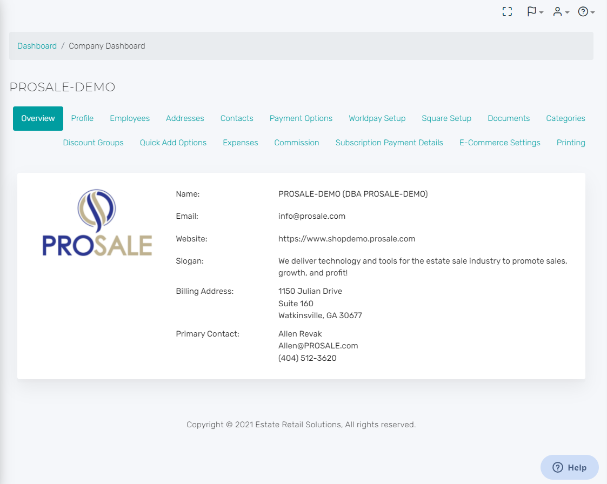The width and height of the screenshot is (607, 484).
Task: Go to the Expenses tab
Action: click(x=241, y=143)
